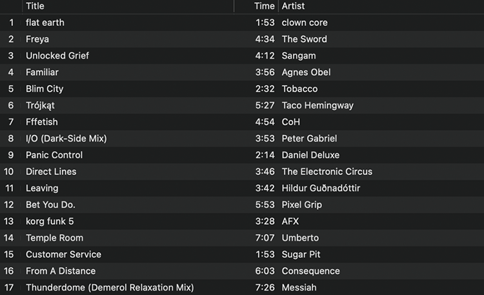Select Thunderdome (Demerol Relaxation Mix) track

pyautogui.click(x=242, y=287)
